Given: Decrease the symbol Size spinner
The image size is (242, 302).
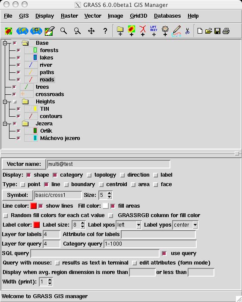Looking at the screenshot, I should click(x=109, y=197).
